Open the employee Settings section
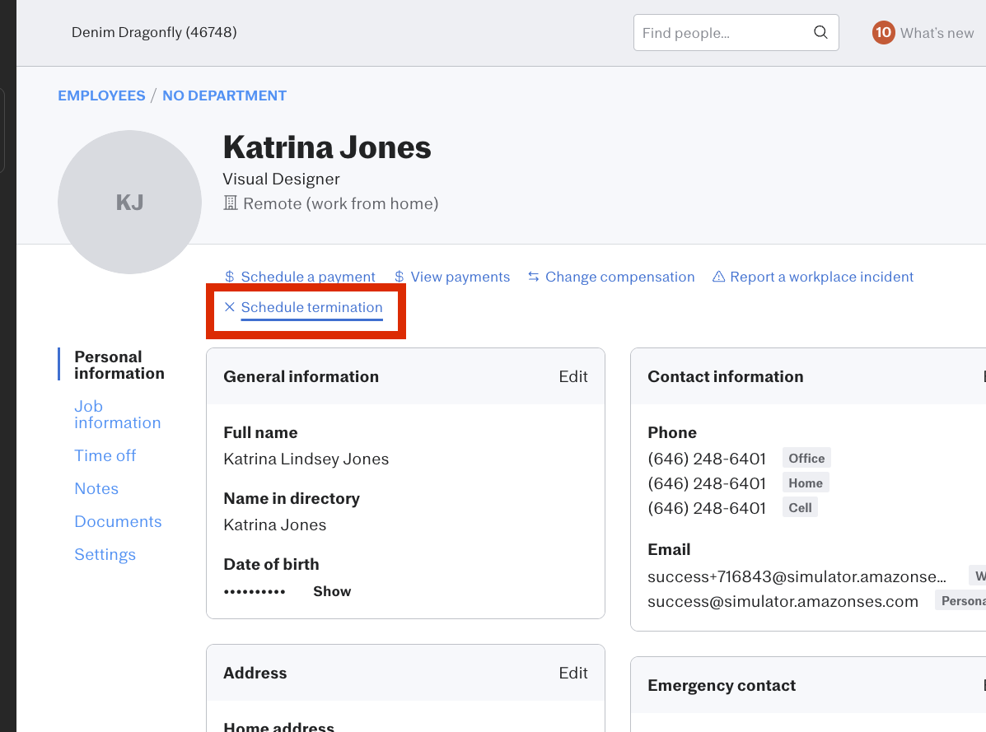 coord(105,554)
